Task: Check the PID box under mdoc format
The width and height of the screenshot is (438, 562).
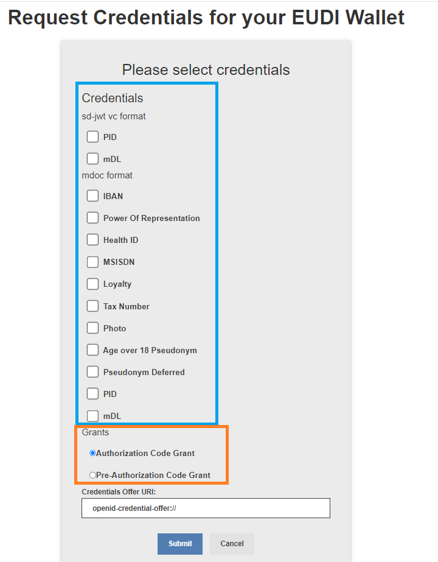Action: pos(92,394)
